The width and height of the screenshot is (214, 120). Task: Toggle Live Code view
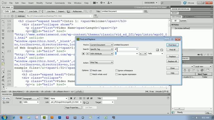pos(33,11)
